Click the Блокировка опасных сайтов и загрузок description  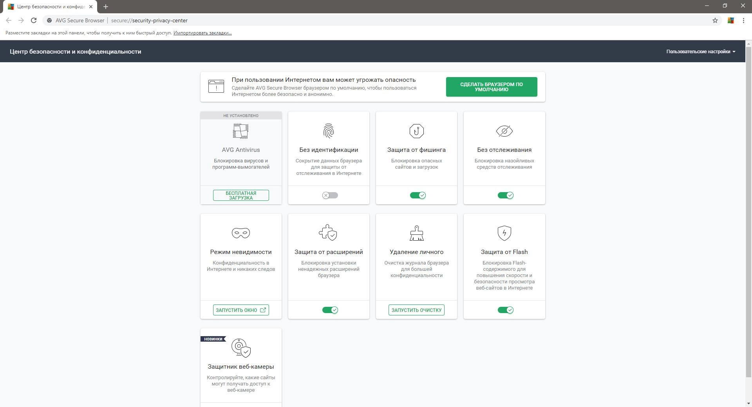416,164
